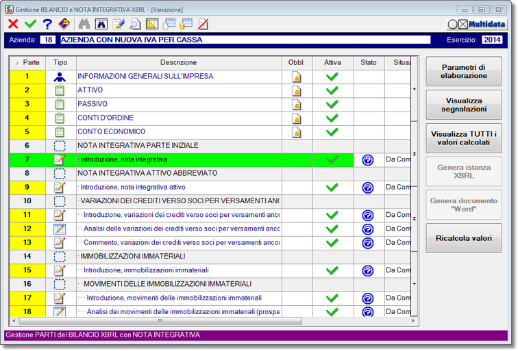Click the Obbl. column header

(x=297, y=63)
